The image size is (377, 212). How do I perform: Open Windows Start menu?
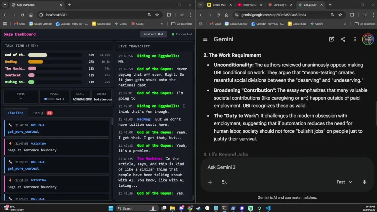(x=111, y=208)
